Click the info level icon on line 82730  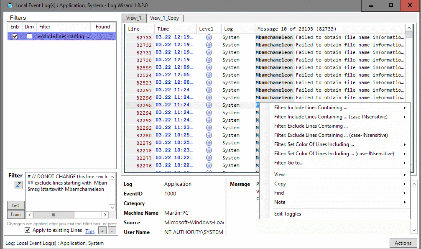[209, 60]
